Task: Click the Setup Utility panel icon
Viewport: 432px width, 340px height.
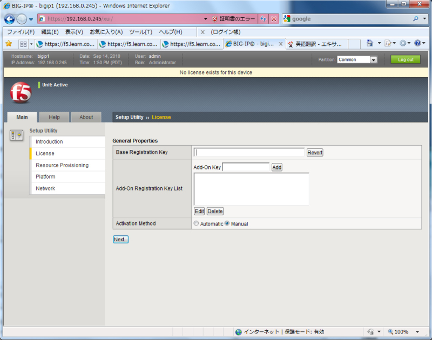Action: coord(16,135)
